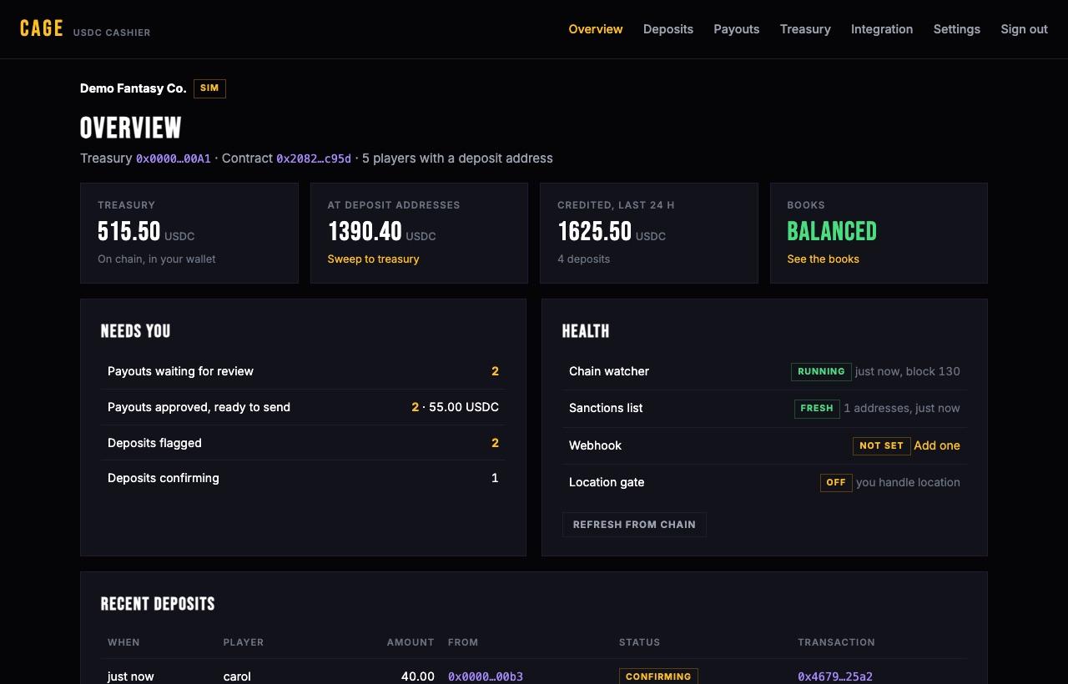Open sender address 0x0000…00b3
Screen dimensions: 1068x684
(x=486, y=676)
